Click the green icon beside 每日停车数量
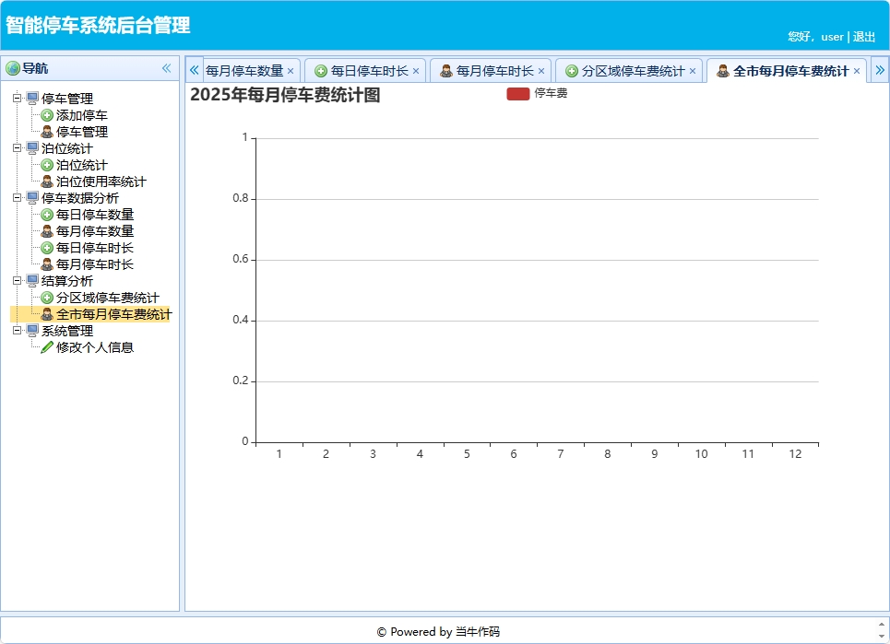Screen dimensions: 890x644 [47, 215]
